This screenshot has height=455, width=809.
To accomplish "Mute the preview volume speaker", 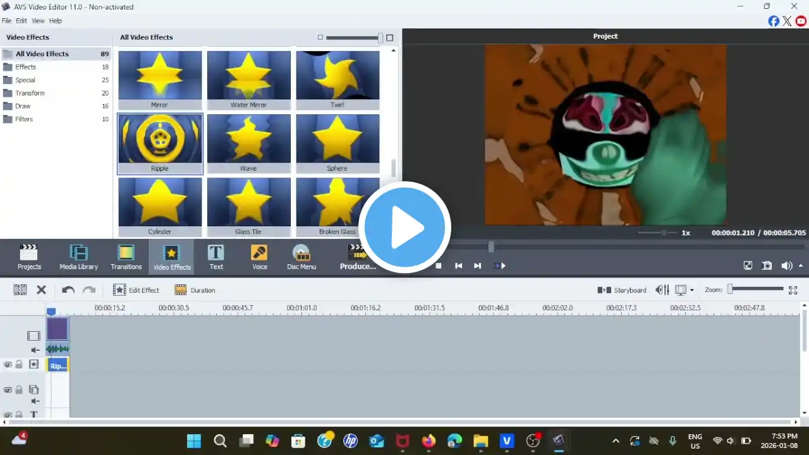I will pyautogui.click(x=786, y=266).
